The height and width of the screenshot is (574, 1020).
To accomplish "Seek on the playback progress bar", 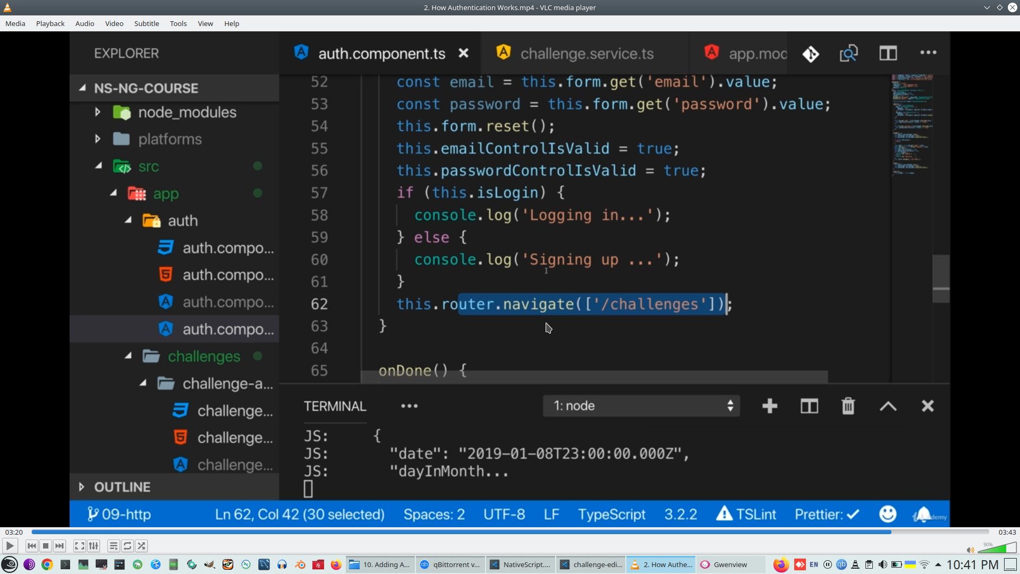I will click(510, 532).
